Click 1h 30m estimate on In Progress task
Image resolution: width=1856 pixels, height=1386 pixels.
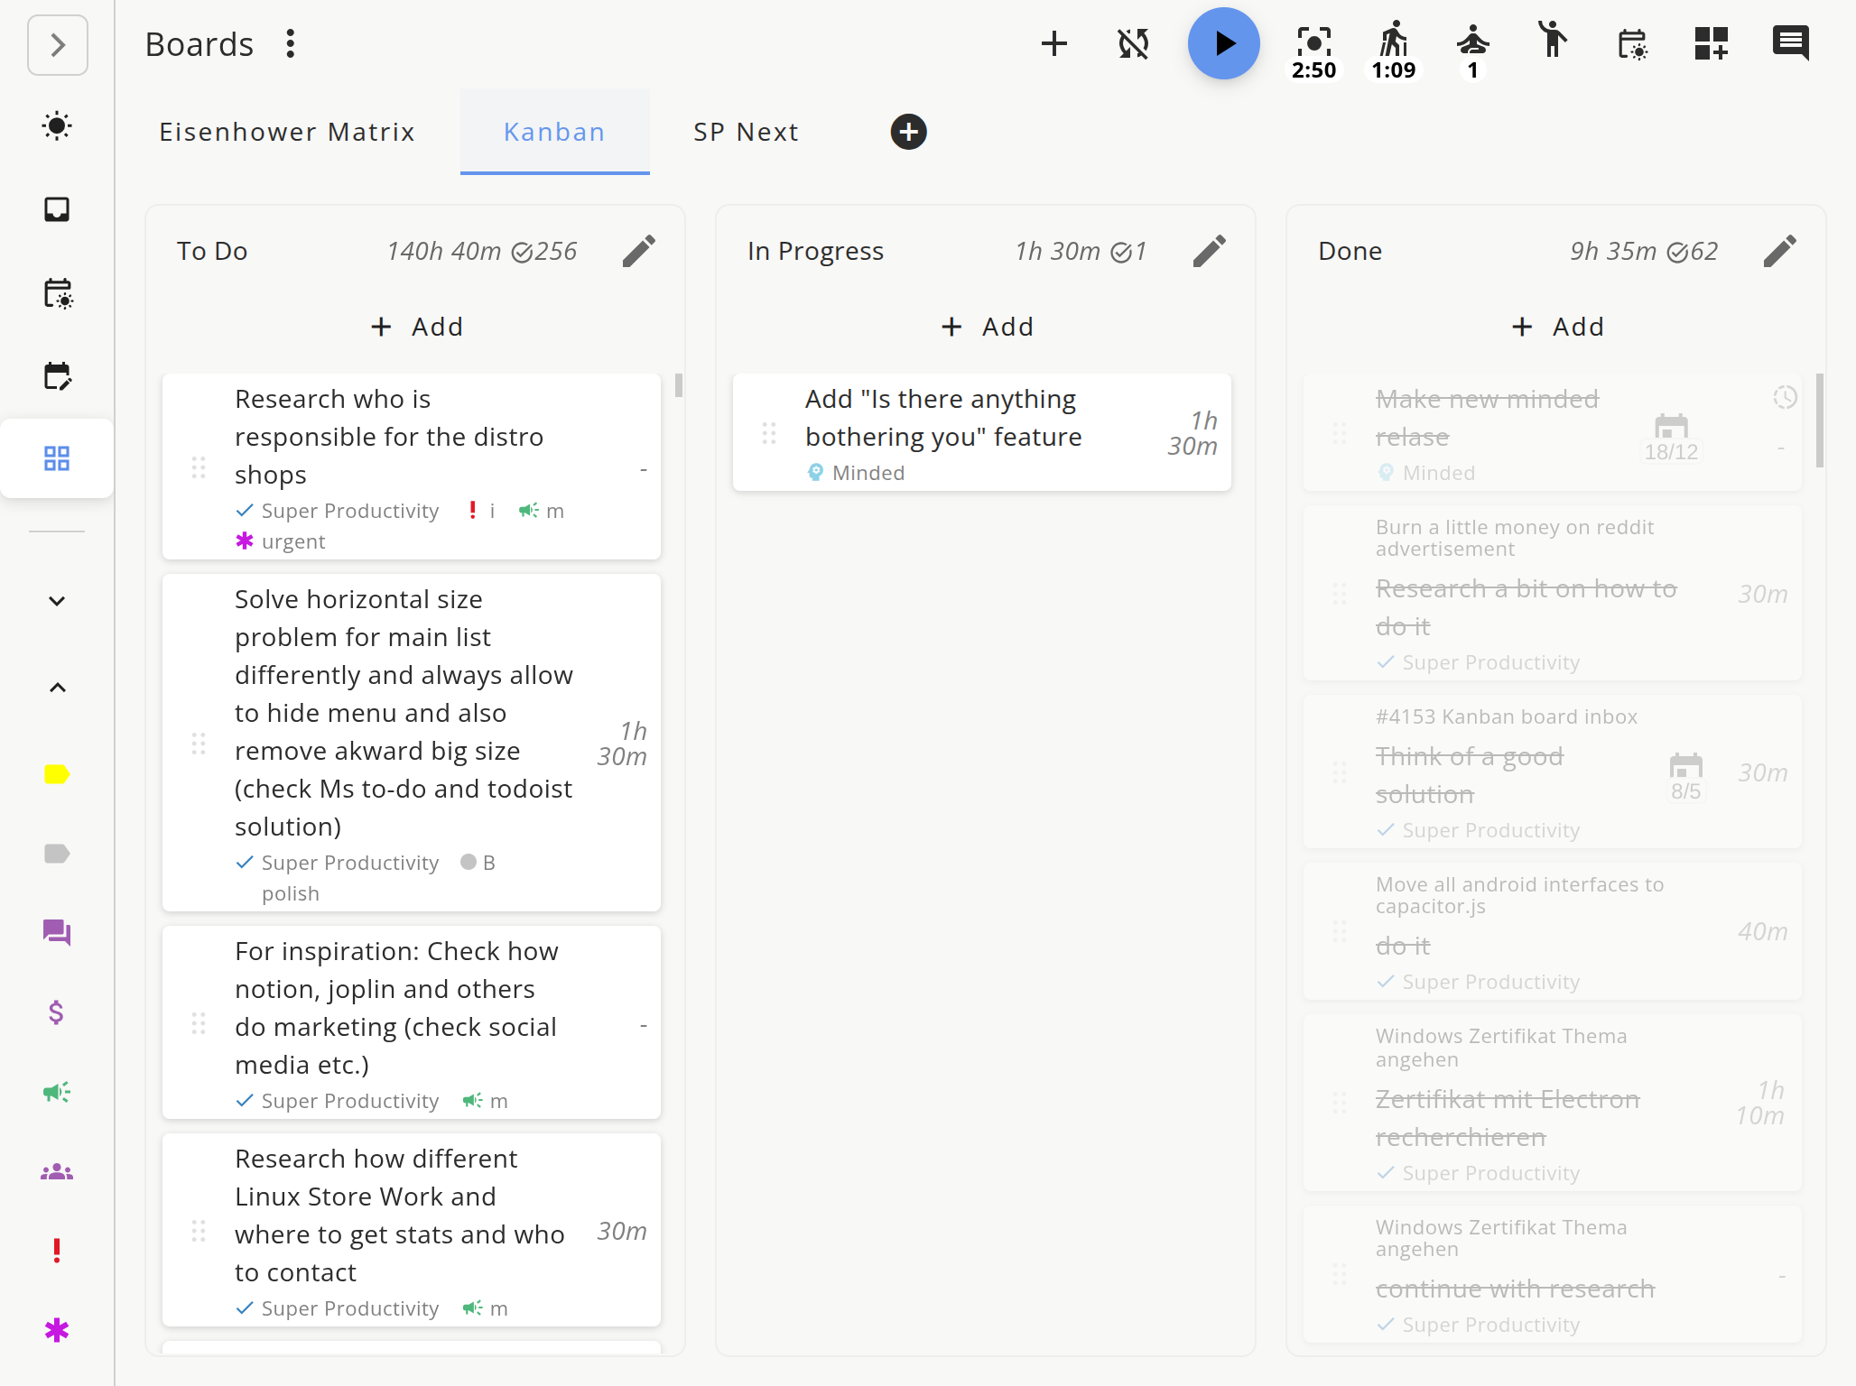coord(1192,433)
